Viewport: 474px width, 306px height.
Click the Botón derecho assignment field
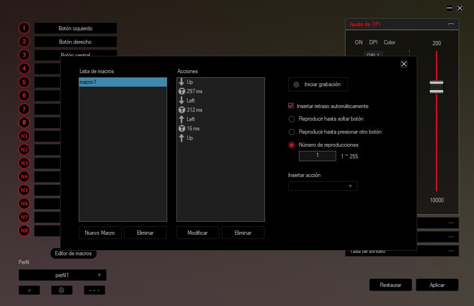pos(75,42)
